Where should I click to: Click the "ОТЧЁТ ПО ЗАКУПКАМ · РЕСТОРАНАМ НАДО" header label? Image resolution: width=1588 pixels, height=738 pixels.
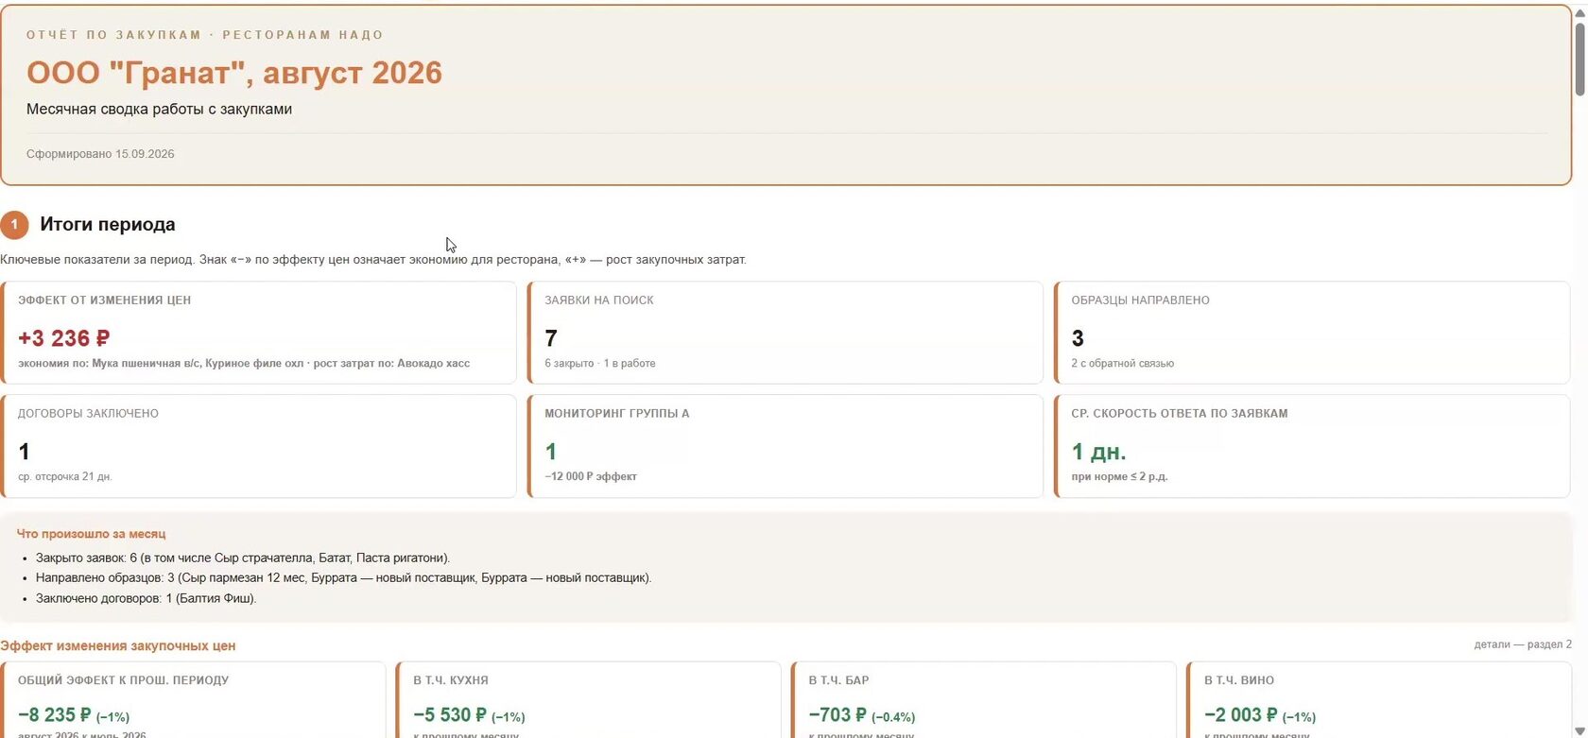(x=205, y=35)
